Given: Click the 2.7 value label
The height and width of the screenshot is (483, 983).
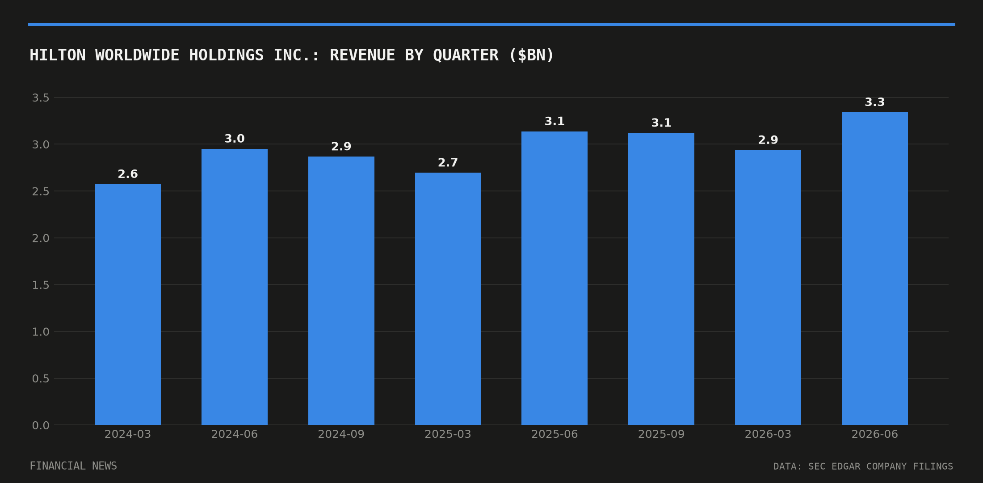Looking at the screenshot, I should [x=448, y=163].
